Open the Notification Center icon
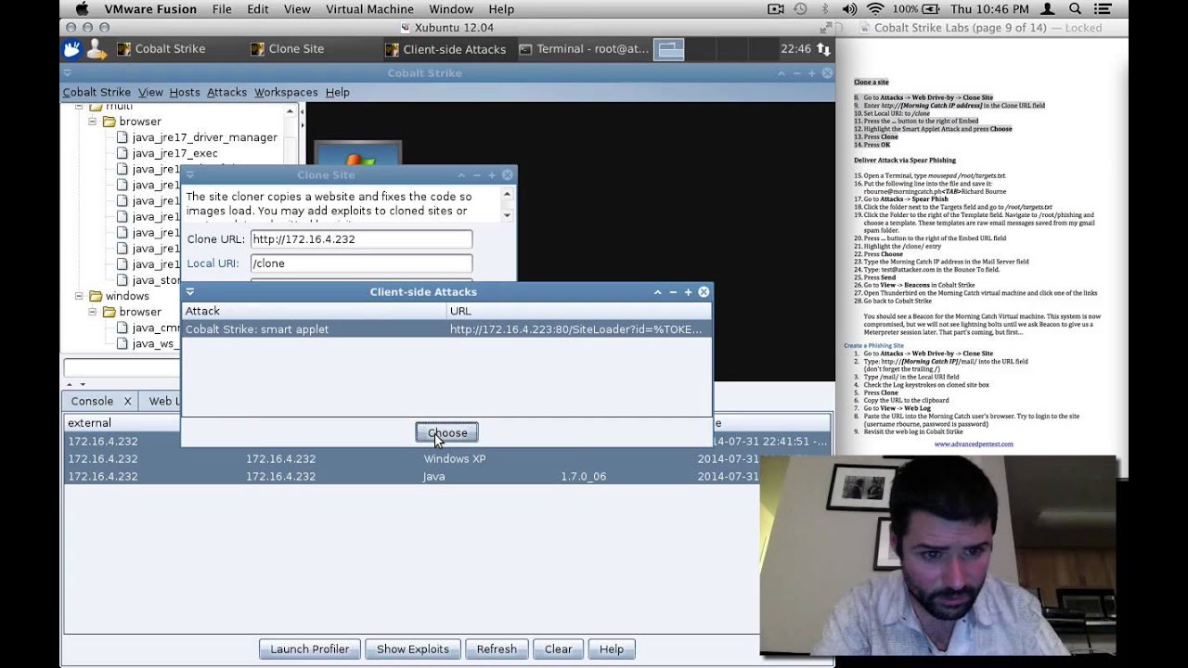The height and width of the screenshot is (668, 1188). 1104,9
